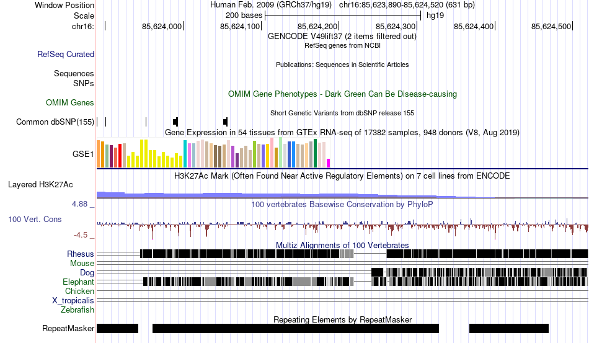Image resolution: width=589 pixels, height=343 pixels.
Task: Select the Rhesus alignment row label
Action: 81,254
